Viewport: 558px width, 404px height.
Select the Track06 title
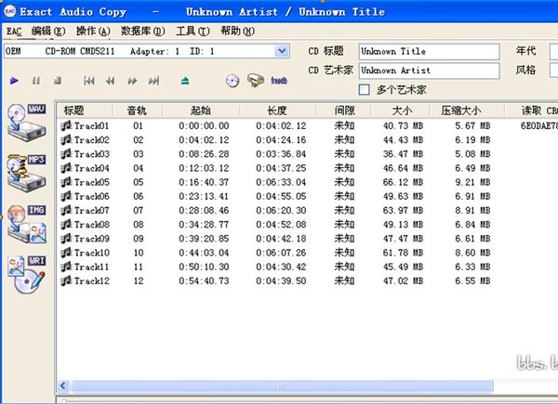tap(92, 196)
